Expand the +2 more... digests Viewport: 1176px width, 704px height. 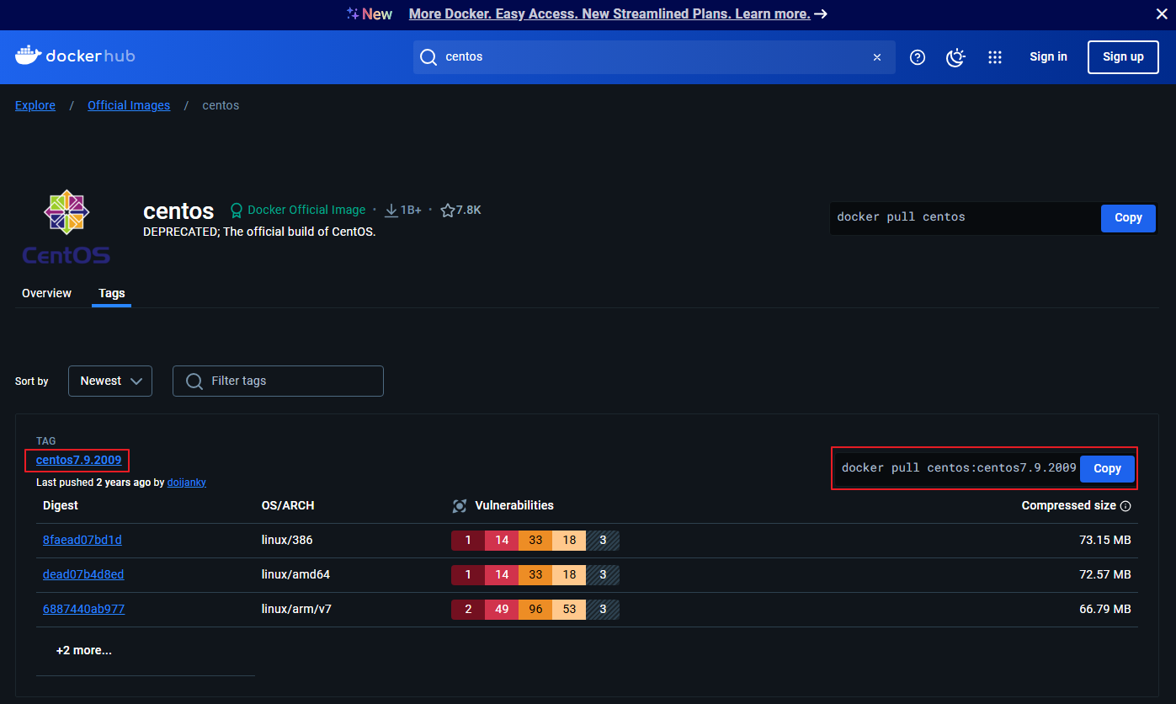point(83,650)
